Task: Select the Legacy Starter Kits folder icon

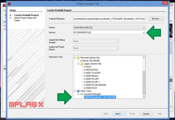Action: (x=82, y=64)
